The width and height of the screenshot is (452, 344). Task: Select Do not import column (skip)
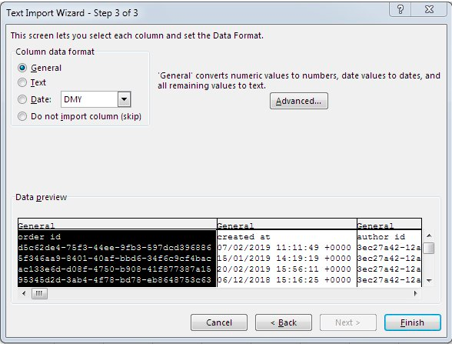tap(22, 116)
